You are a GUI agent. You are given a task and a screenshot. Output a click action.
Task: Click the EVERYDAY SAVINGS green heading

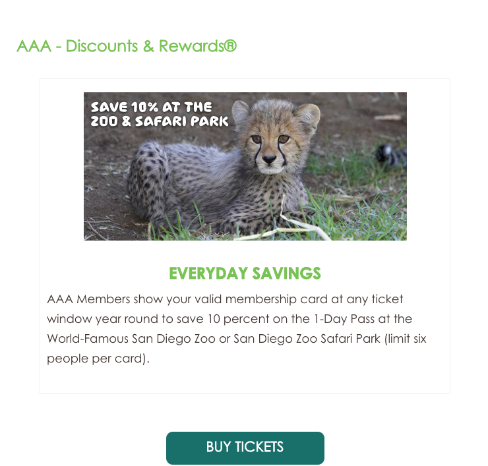click(x=245, y=273)
